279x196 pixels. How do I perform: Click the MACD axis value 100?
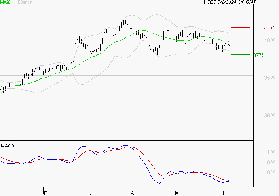point(271,152)
